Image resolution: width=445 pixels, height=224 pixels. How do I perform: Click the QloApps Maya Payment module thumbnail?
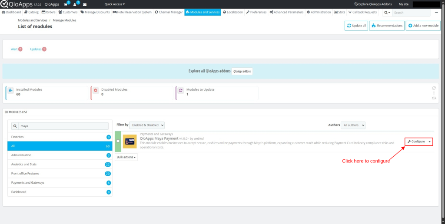(130, 141)
